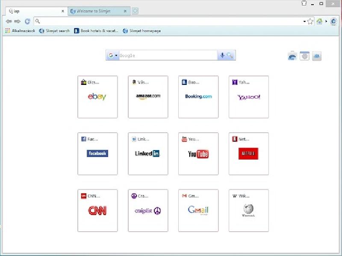Go forward with the right arrow button
The height and width of the screenshot is (256, 342).
click(x=17, y=21)
